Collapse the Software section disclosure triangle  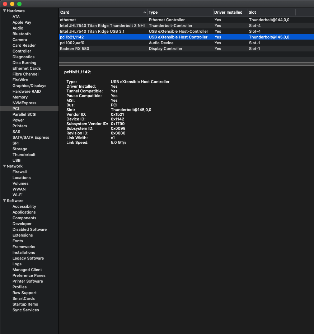4,201
